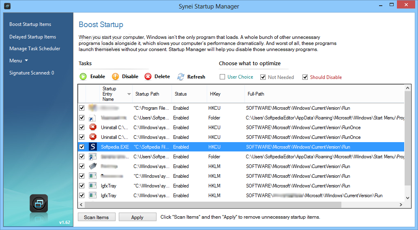Click the horizontal scrollbar thumb
418x230 pixels.
213,204
